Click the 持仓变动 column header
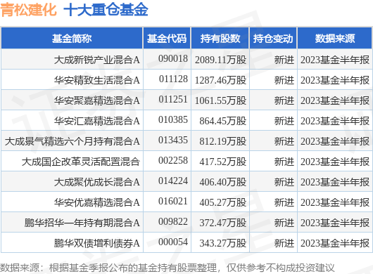Viewport: 373px width, 274px height. pos(273,39)
